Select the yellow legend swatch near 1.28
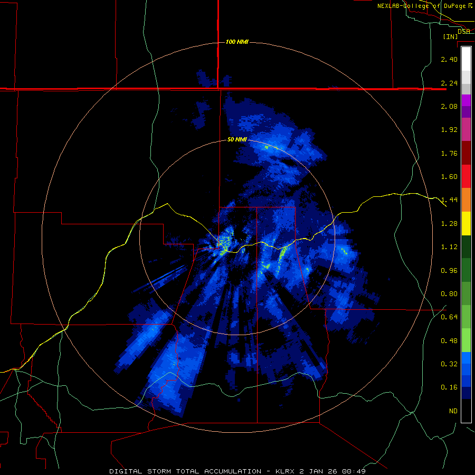This screenshot has height=475, width=475. pos(466,223)
